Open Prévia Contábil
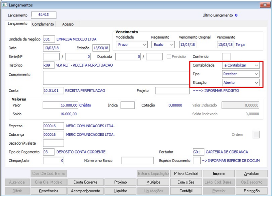 pos(186,174)
